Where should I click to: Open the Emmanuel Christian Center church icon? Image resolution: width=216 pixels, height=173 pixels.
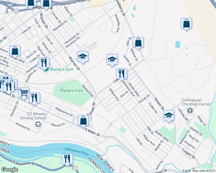point(190,111)
